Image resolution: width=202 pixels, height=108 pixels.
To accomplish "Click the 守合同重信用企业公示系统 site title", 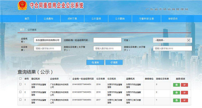I will 57,5.
